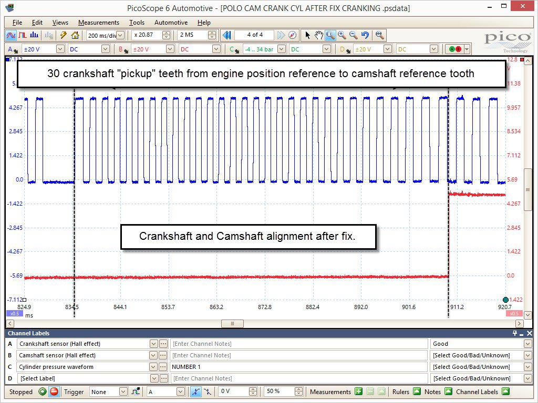538x403 pixels.
Task: Open Crankshaft sensor label dropdown
Action: (x=154, y=344)
